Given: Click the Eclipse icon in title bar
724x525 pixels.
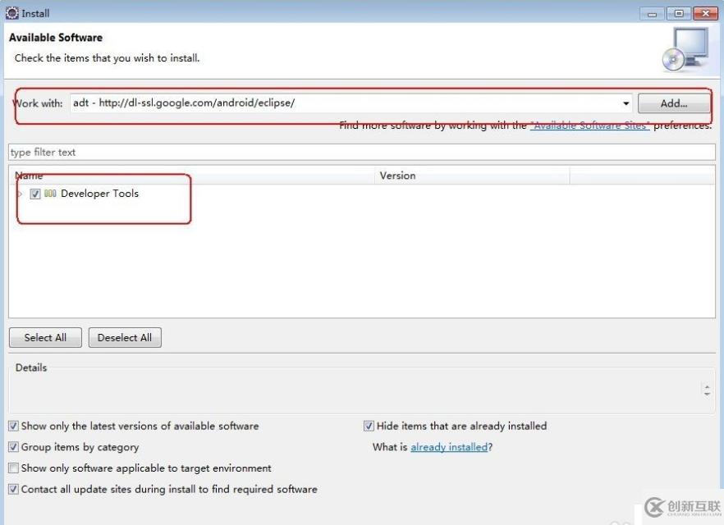Looking at the screenshot, I should point(11,13).
